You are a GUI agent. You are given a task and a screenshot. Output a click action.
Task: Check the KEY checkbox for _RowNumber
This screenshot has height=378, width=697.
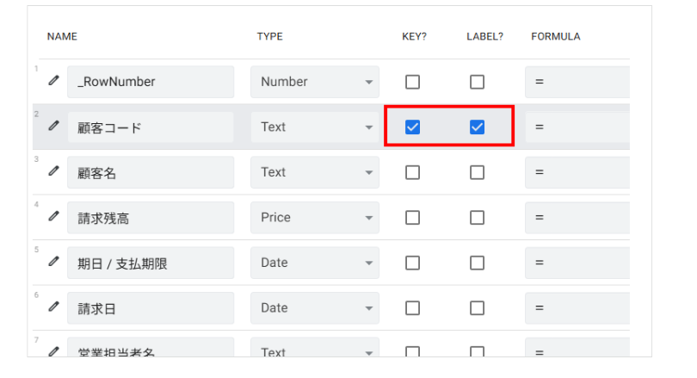412,82
